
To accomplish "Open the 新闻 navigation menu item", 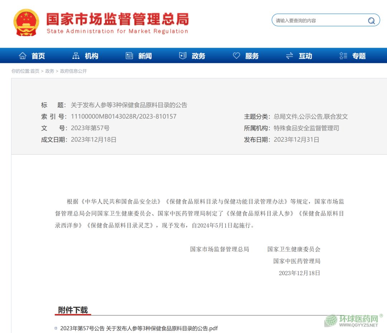I will [145, 56].
